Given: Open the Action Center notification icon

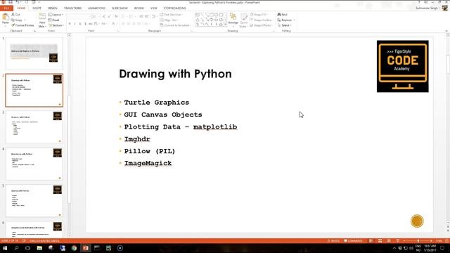Looking at the screenshot, I should [x=442, y=248].
